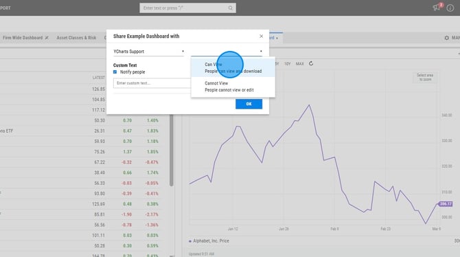Click the 126.85 latest value

click(98, 89)
